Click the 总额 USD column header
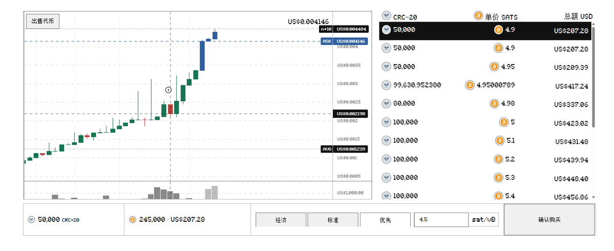The height and width of the screenshot is (251, 614). point(578,16)
